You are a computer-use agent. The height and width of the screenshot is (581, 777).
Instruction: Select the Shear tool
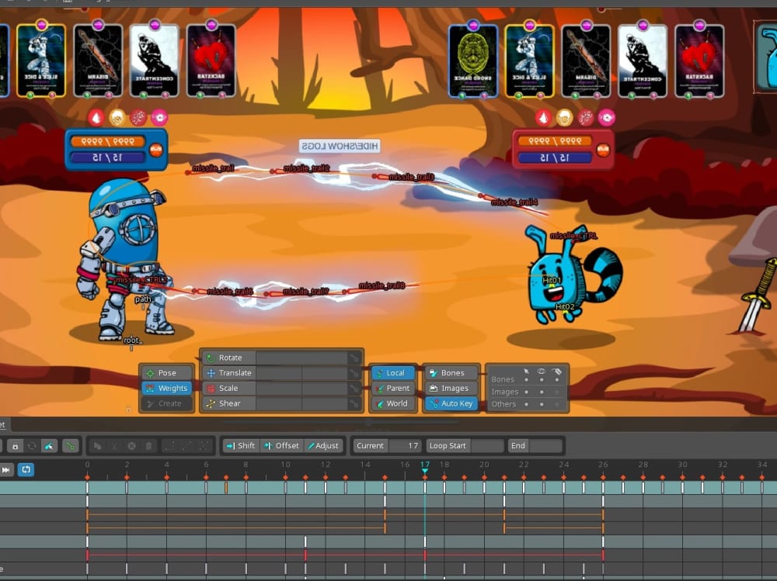coord(228,403)
